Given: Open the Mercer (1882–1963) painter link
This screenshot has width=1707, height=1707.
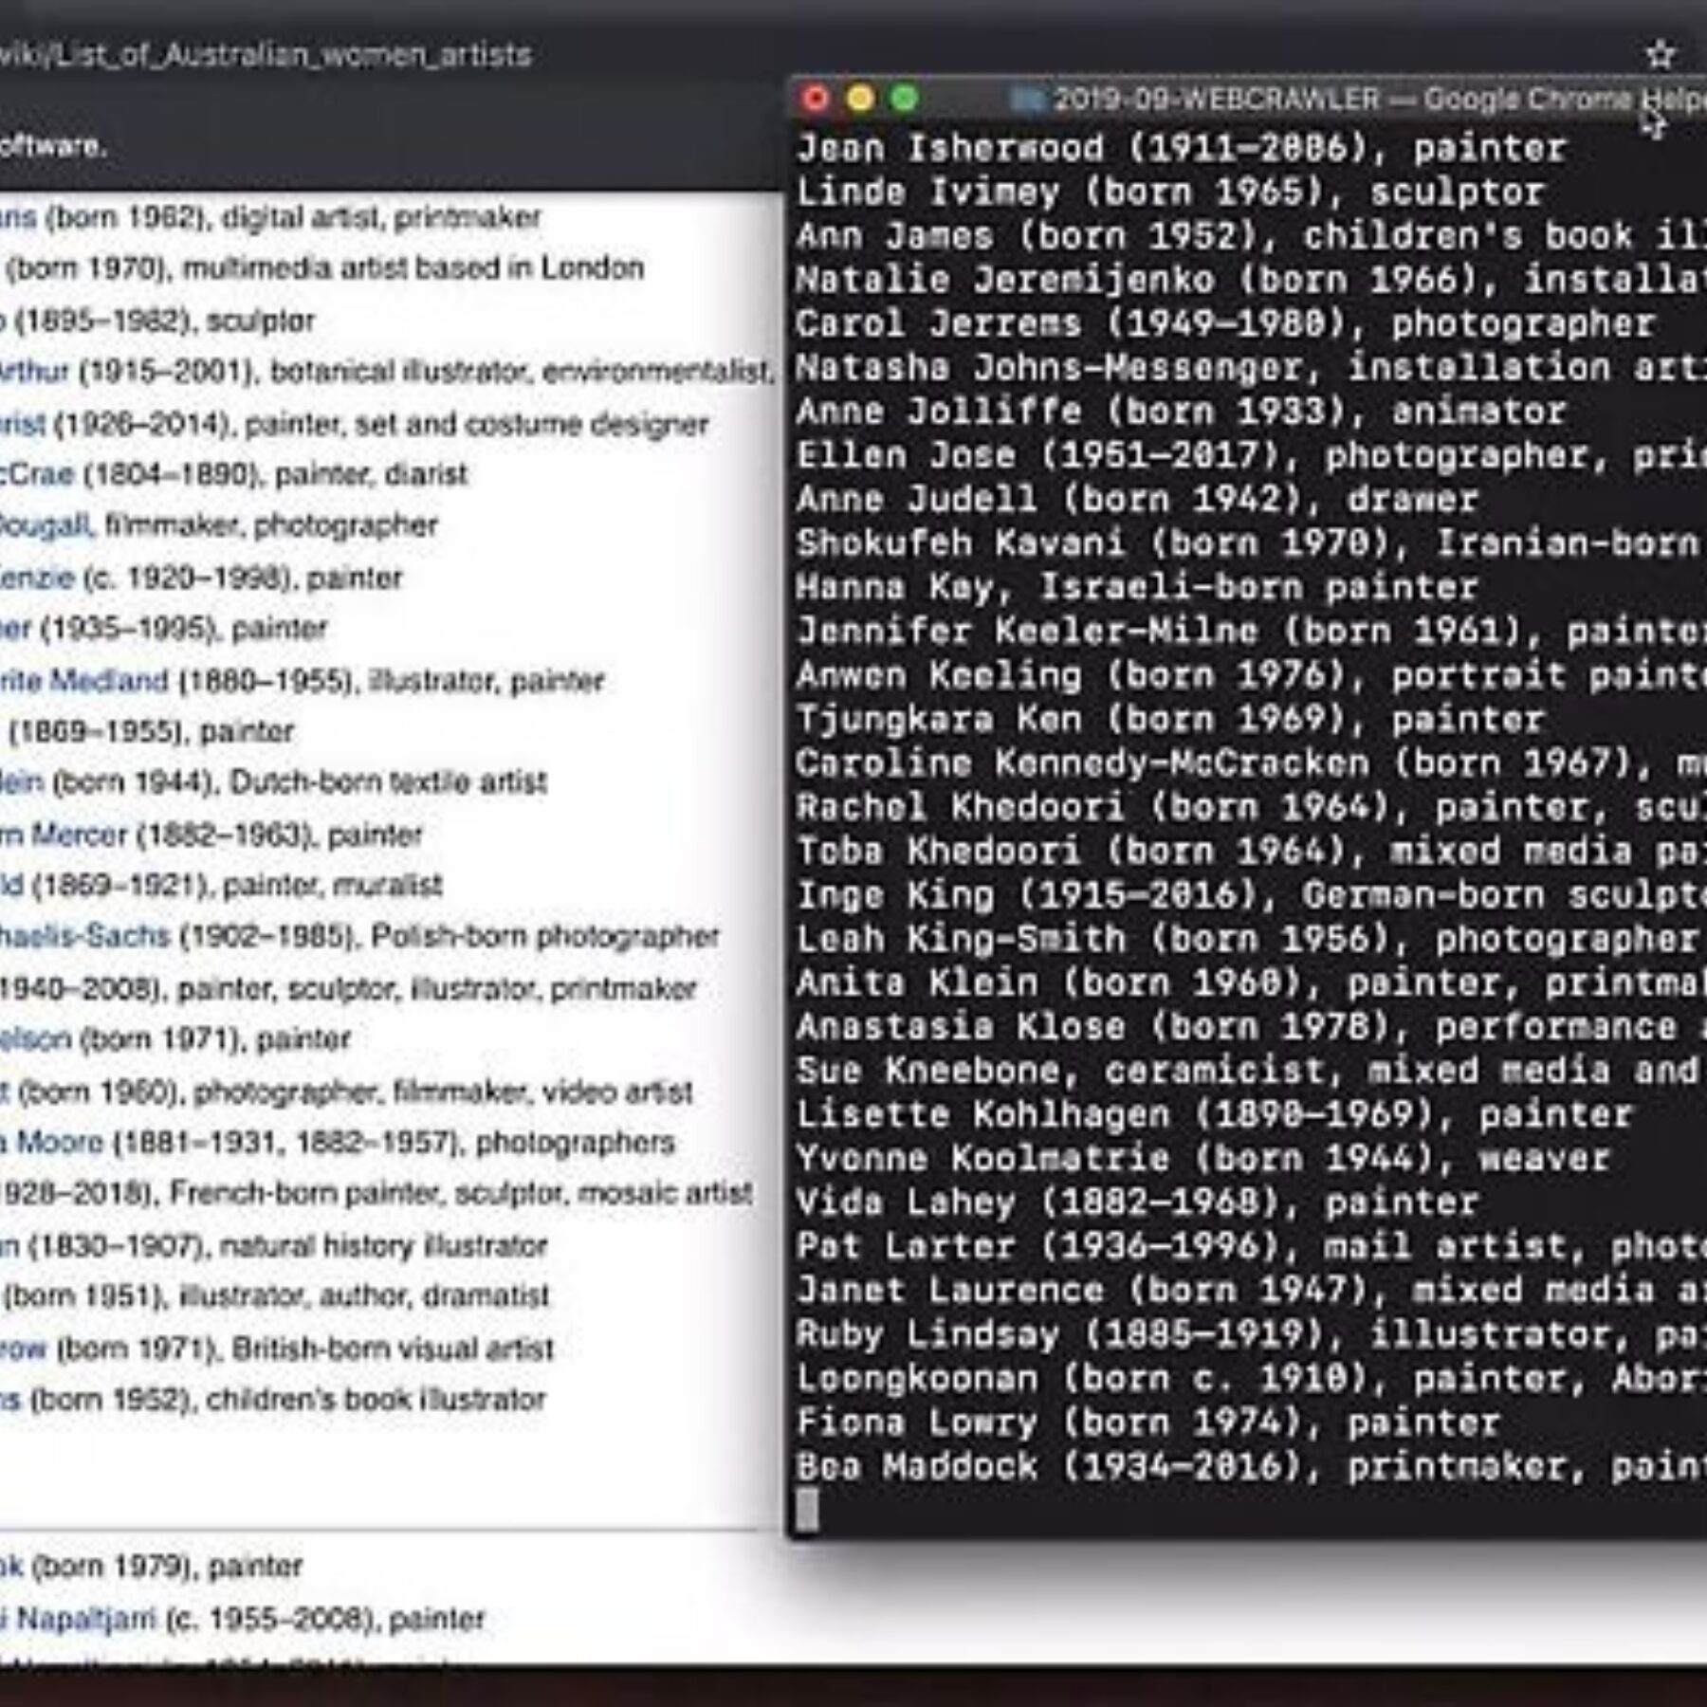Looking at the screenshot, I should point(63,835).
